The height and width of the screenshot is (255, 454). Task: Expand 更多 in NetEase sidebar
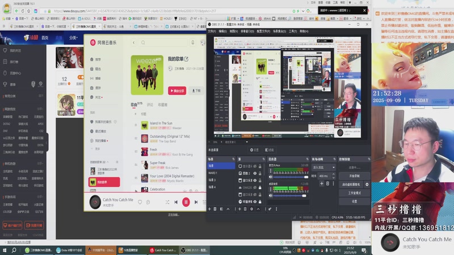click(x=96, y=148)
